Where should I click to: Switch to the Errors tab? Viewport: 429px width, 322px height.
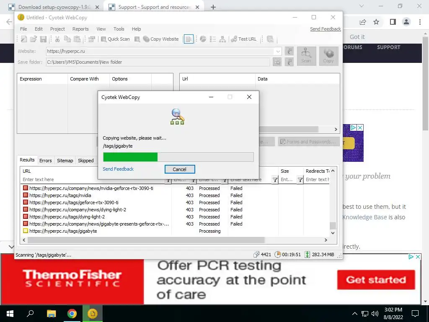point(45,161)
